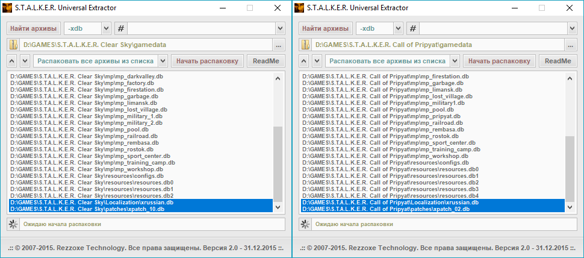Click Найти архивы in Clear Sky window
This screenshot has width=584, height=258.
(34, 28)
